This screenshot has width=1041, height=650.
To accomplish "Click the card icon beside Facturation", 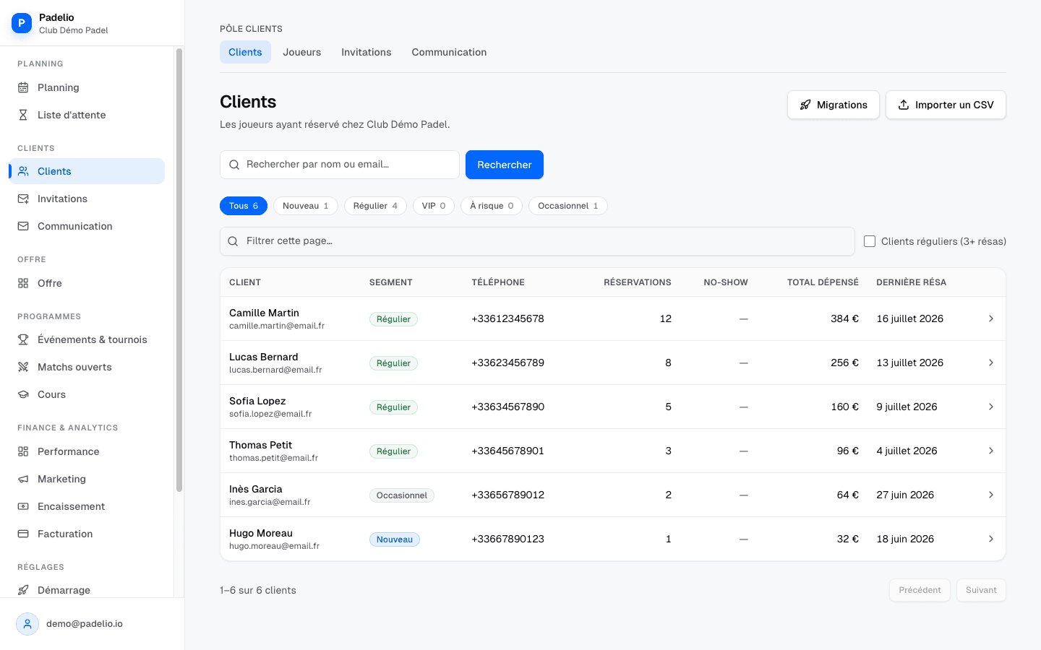I will click(x=23, y=534).
